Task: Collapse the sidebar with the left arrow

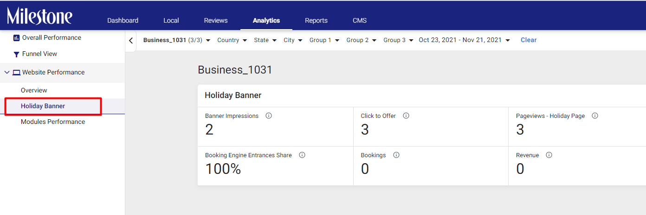Action: click(x=131, y=40)
